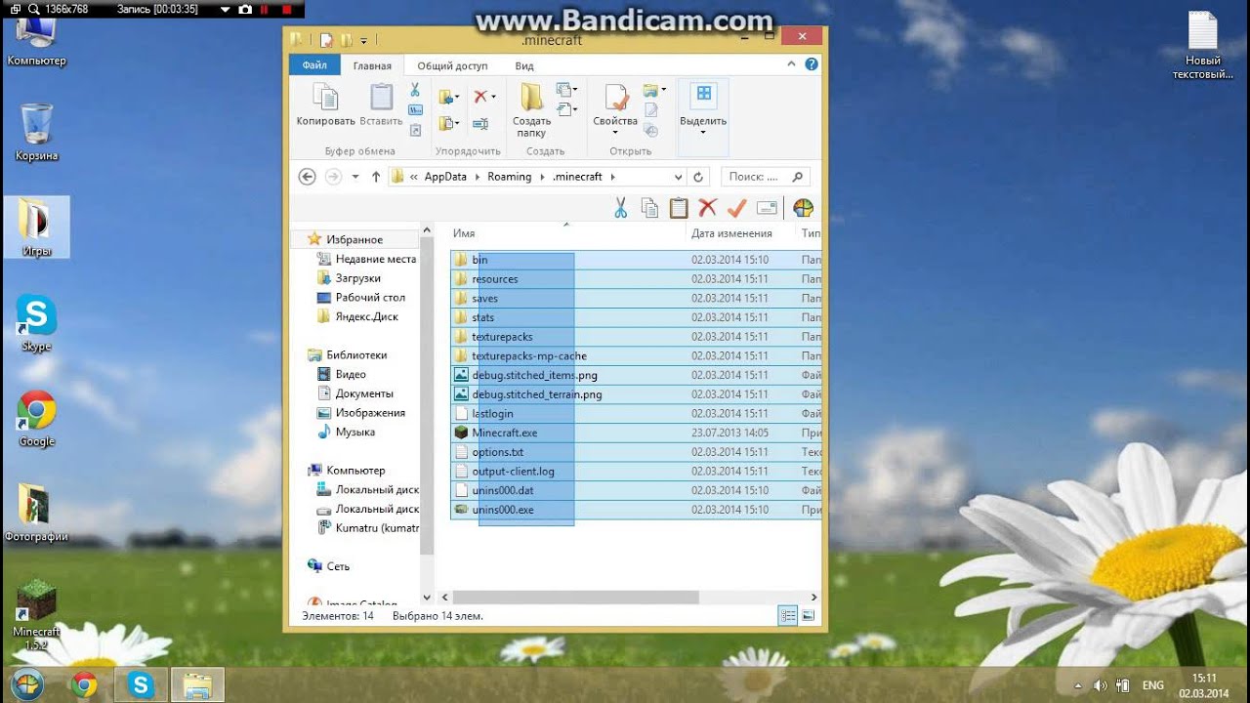
Task: Switch to the Главная ribbon tab
Action: click(372, 65)
